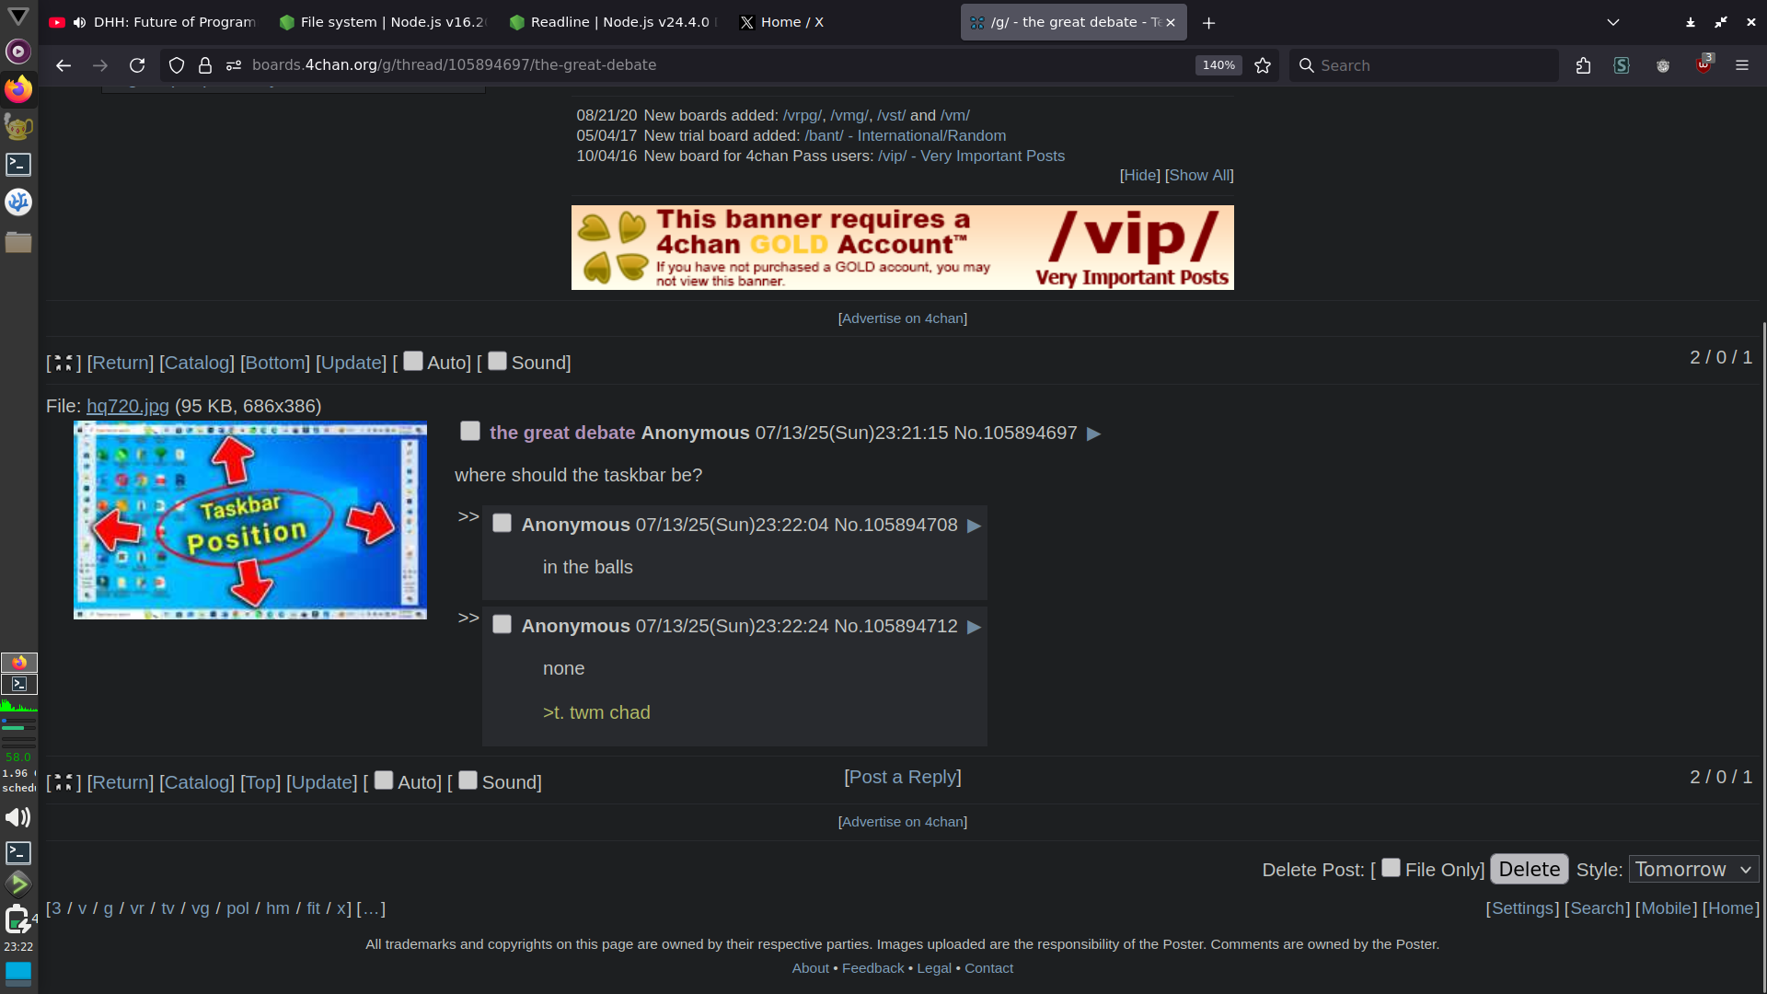Click Delete post button
Viewport: 1767px width, 994px height.
[1529, 870]
